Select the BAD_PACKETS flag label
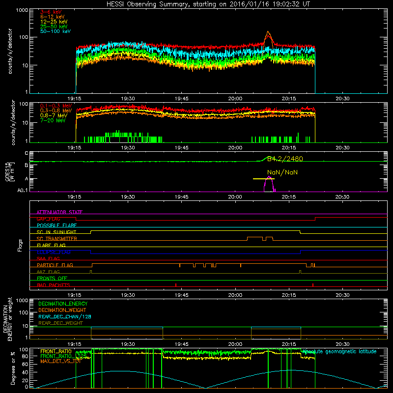 point(54,285)
